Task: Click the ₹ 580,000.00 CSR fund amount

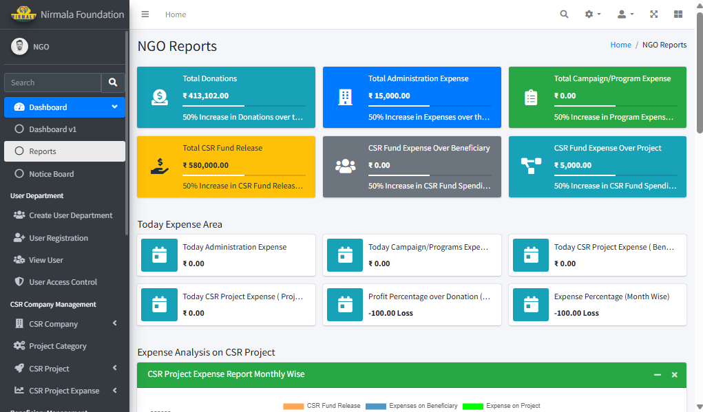Action: (x=206, y=165)
